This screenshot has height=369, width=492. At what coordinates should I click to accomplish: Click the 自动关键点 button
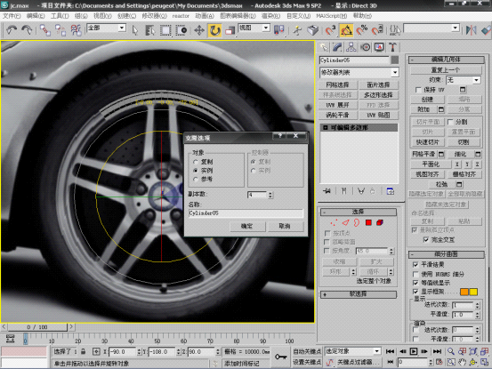(x=307, y=351)
